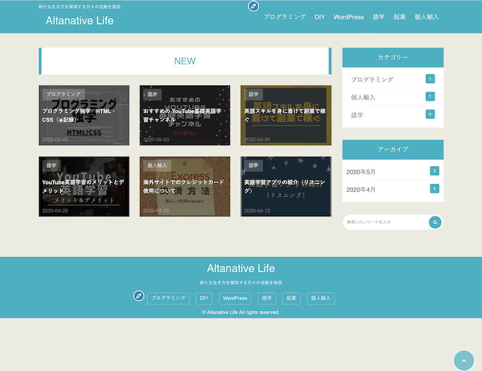Click the Altanative Life header site title

pos(79,21)
